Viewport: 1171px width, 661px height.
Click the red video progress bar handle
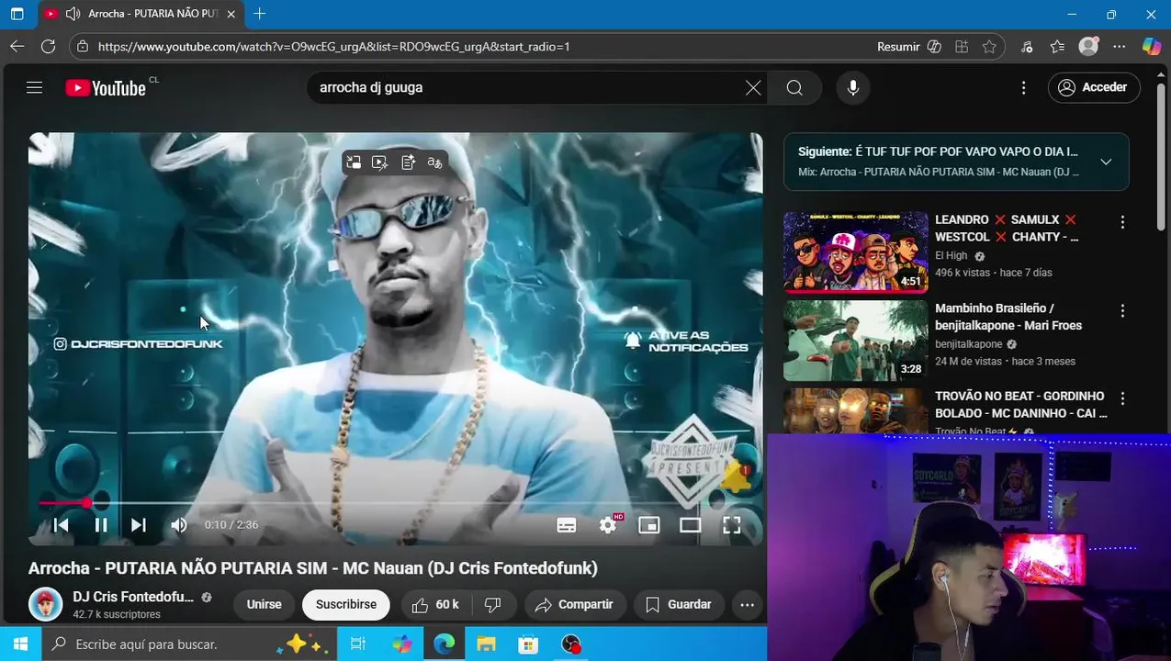coord(86,502)
